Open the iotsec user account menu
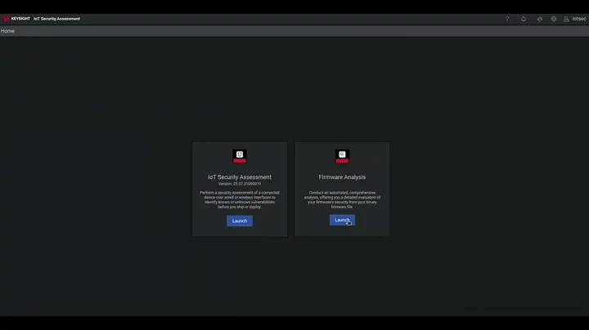 575,19
